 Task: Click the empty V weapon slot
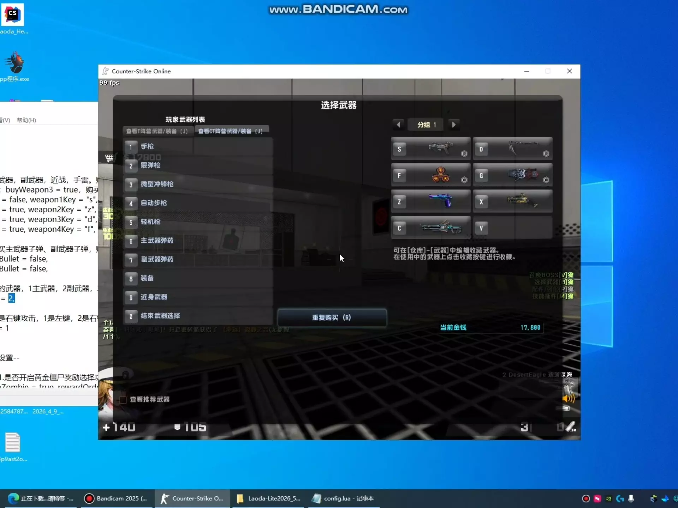pos(512,228)
